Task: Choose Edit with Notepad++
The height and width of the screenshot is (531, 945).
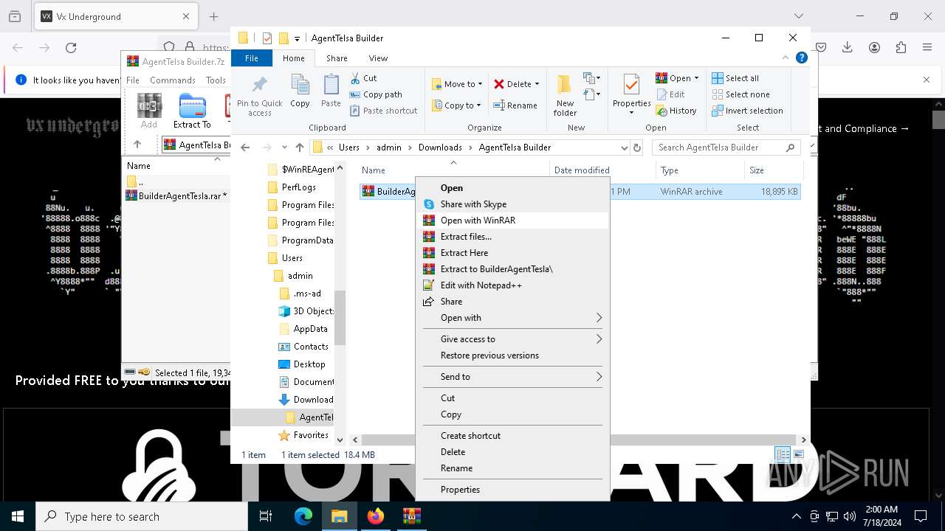Action: [513, 285]
